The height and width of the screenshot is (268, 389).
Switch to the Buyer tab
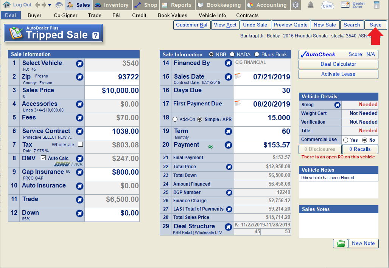tap(34, 15)
